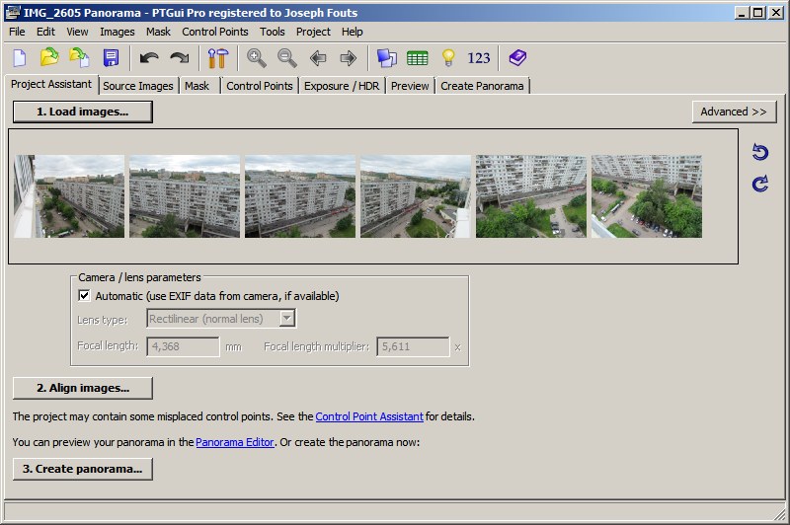
Task: Select the first panorama source thumbnail
Action: pos(69,195)
